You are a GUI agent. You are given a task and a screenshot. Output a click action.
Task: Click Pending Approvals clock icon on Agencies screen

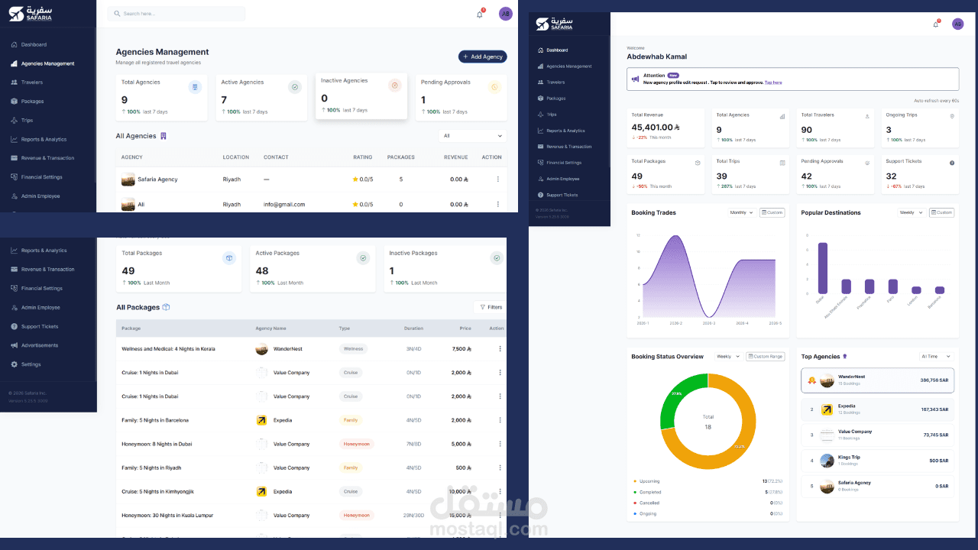click(x=494, y=87)
